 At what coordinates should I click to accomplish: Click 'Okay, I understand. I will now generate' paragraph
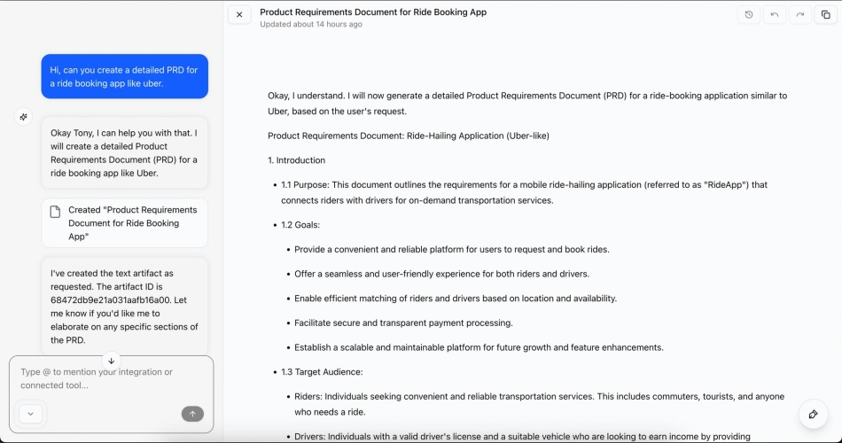point(527,103)
